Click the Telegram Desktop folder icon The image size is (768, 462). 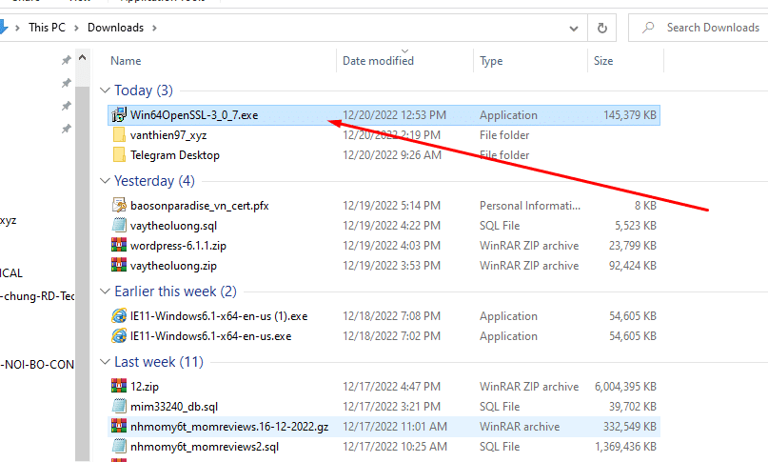click(x=119, y=155)
